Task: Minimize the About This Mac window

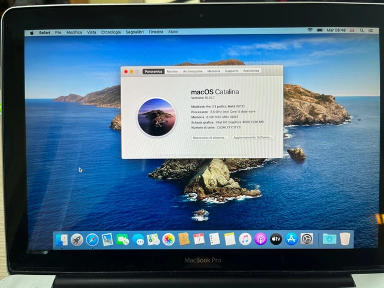Action: click(x=131, y=72)
